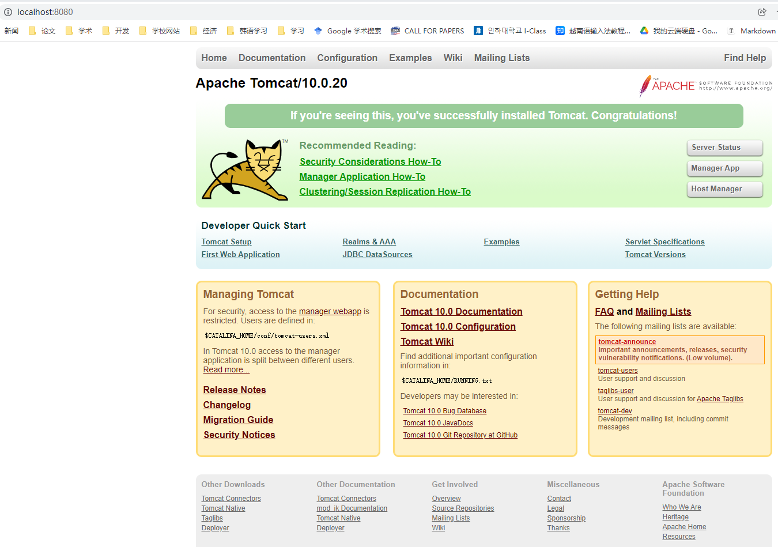Open the Security Notices link
Image resolution: width=778 pixels, height=547 pixels.
(239, 435)
